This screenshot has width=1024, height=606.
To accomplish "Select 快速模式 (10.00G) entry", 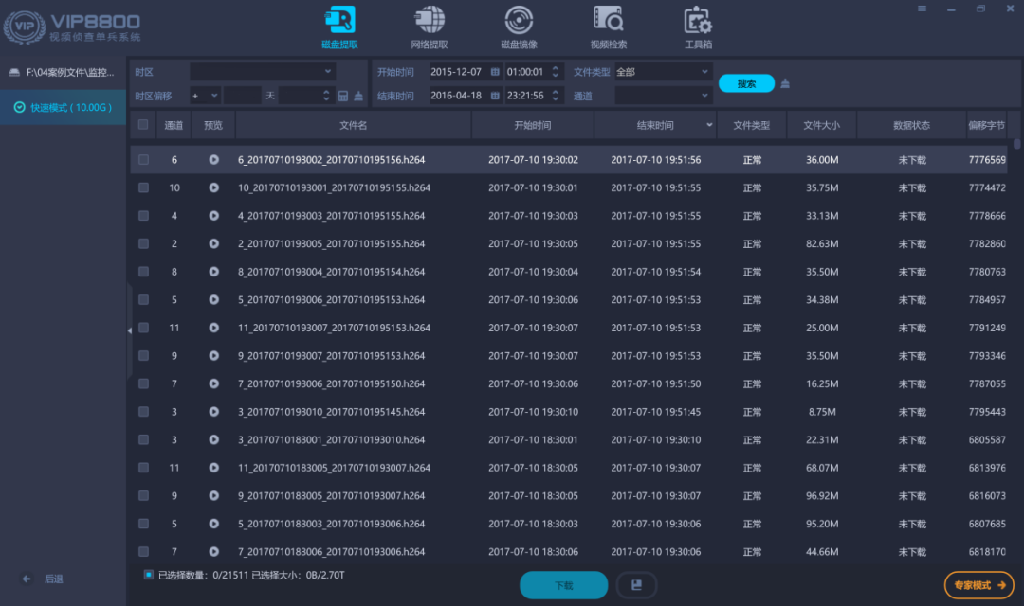I will click(63, 107).
